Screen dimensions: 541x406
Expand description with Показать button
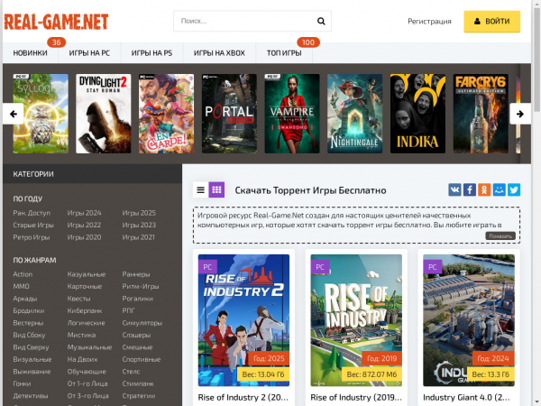[500, 236]
